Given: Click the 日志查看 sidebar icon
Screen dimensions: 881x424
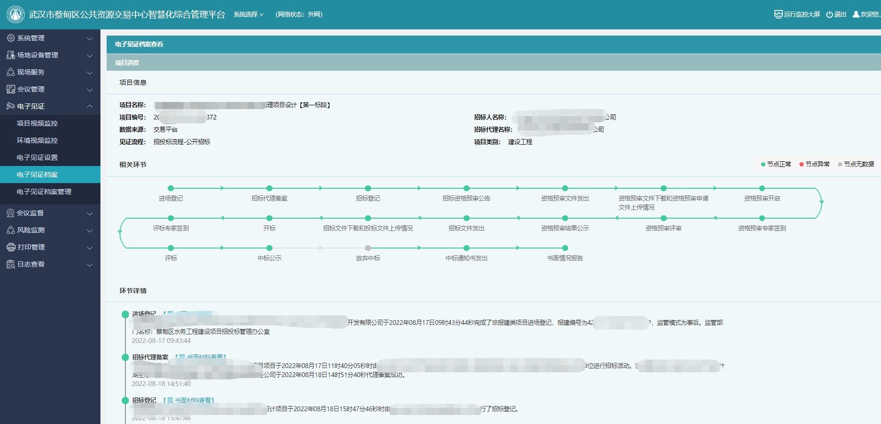Looking at the screenshot, I should pyautogui.click(x=11, y=264).
